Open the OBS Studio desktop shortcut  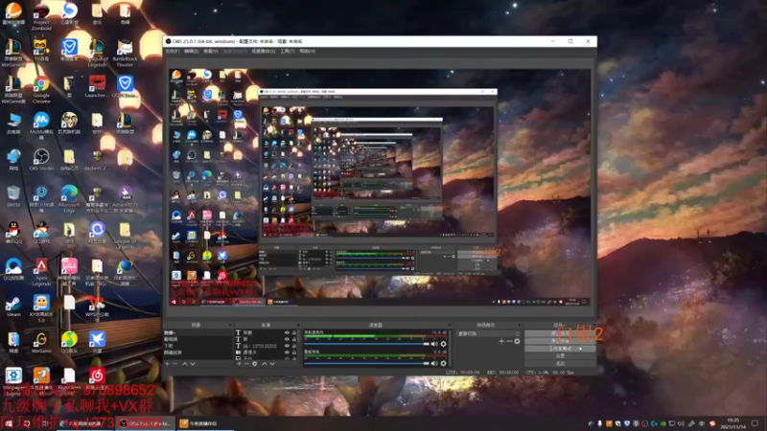[x=41, y=160]
